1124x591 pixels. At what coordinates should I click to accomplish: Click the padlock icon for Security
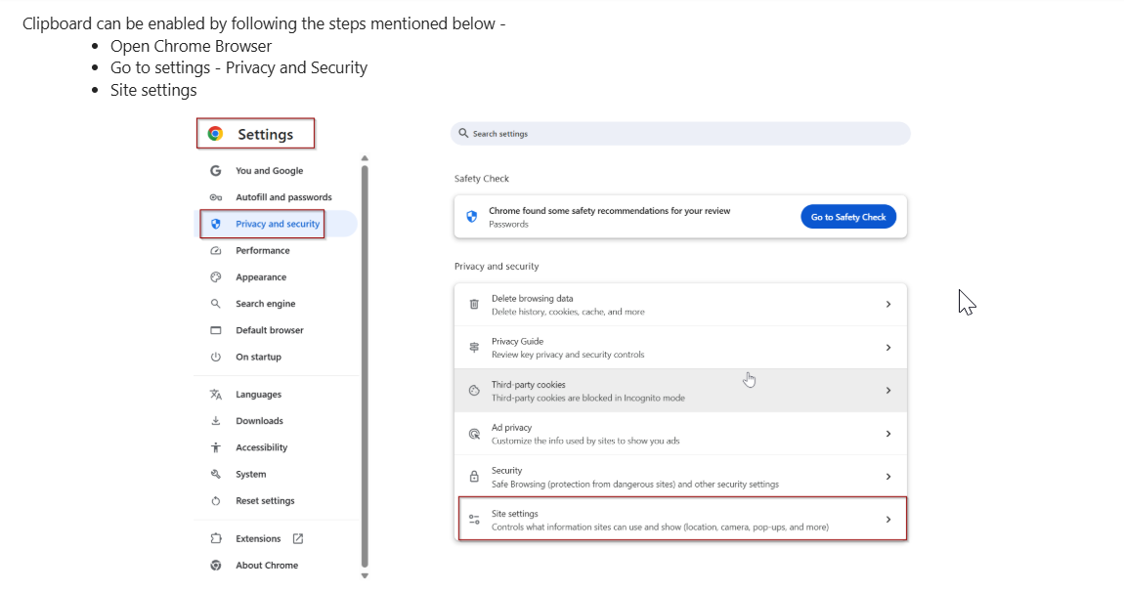474,477
